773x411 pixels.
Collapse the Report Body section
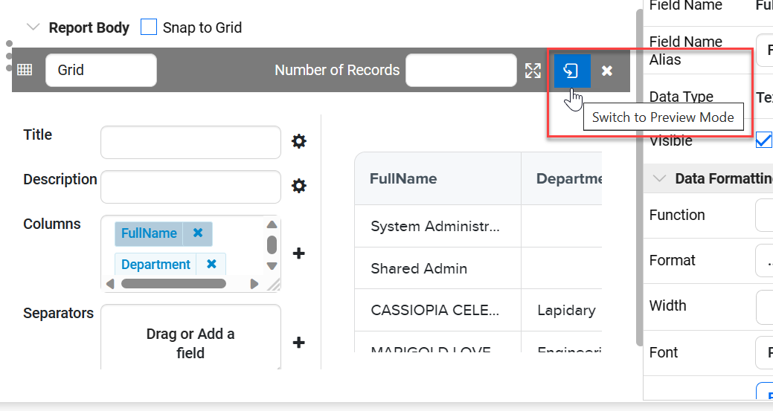click(33, 27)
